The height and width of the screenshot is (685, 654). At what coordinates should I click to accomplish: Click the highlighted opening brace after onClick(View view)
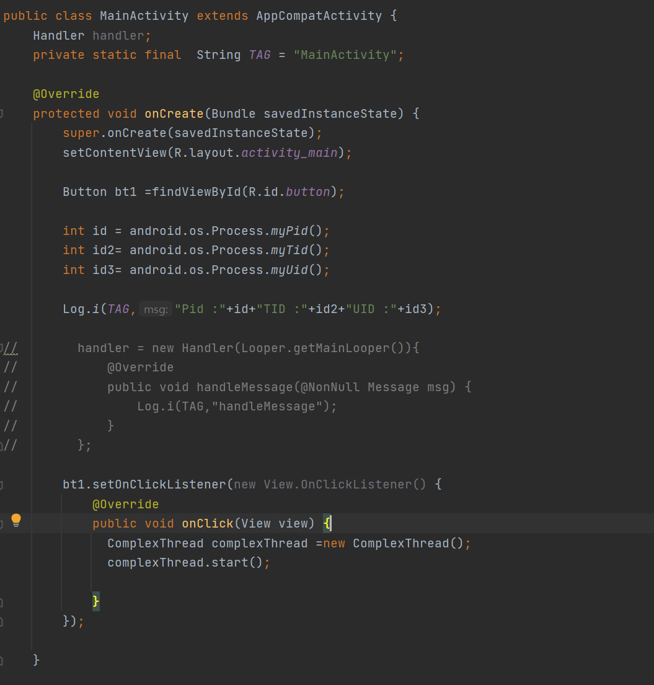(326, 523)
